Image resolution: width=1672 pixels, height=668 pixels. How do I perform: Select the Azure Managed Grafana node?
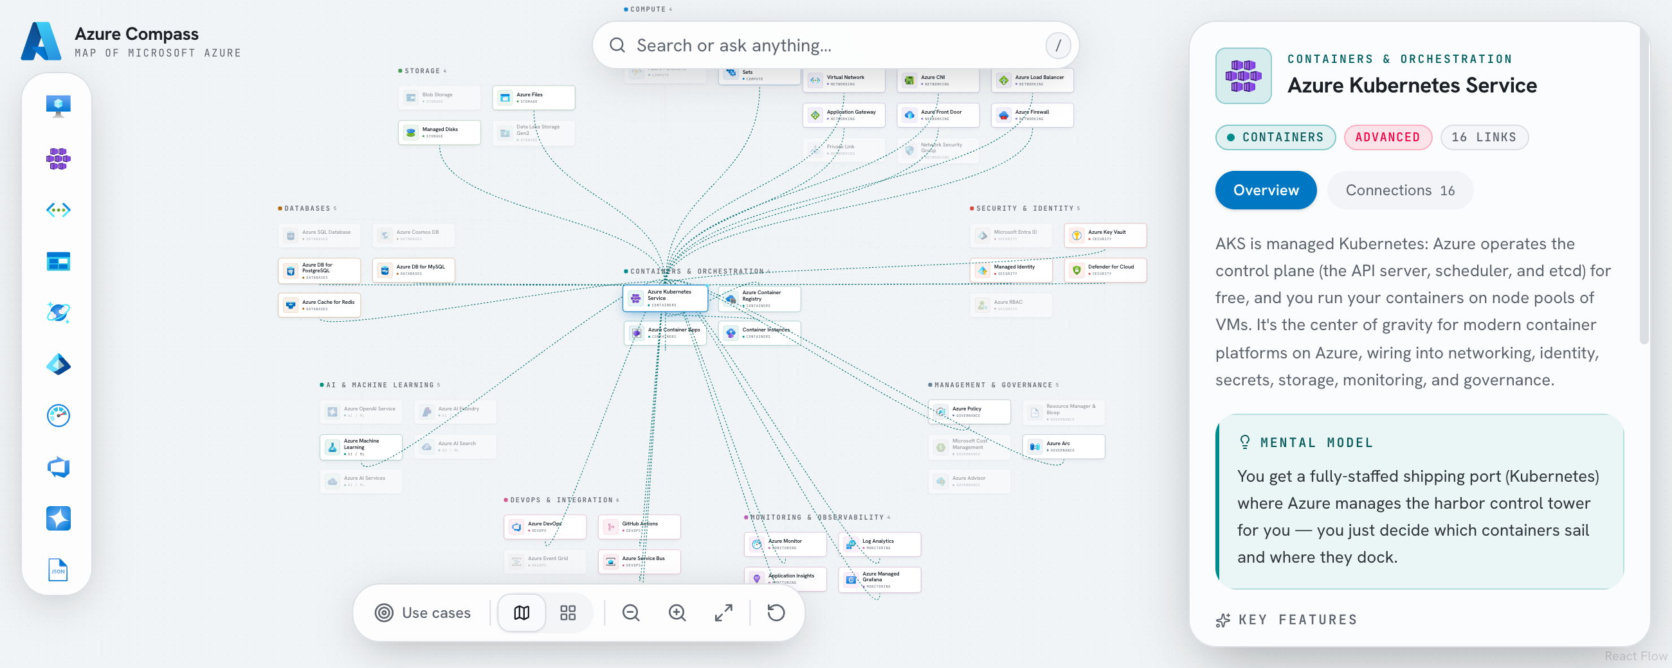click(880, 580)
